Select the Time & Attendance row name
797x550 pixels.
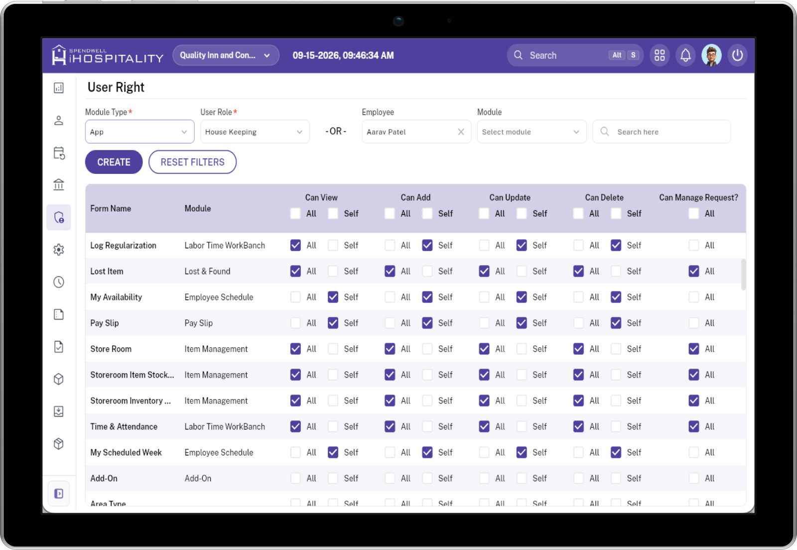tap(124, 426)
